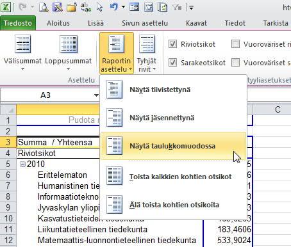
Task: Click the Raportin asettelu report layout button
Action: (x=117, y=53)
